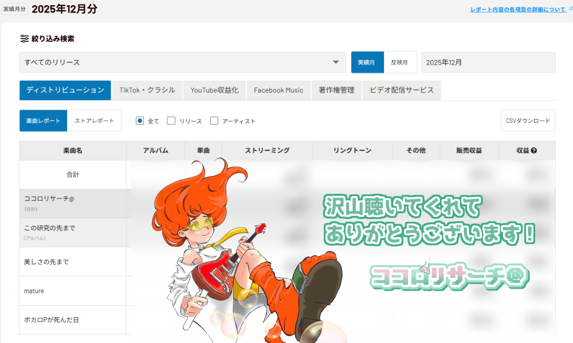Viewport: 573px width, 343px height.
Task: Open the 2025年12月 month selector
Action: coord(488,62)
